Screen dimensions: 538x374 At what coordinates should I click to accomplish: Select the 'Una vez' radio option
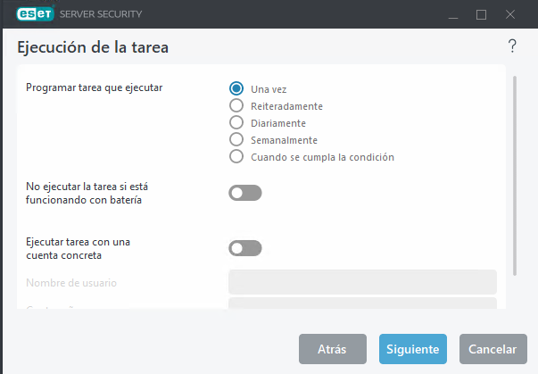[x=236, y=88]
